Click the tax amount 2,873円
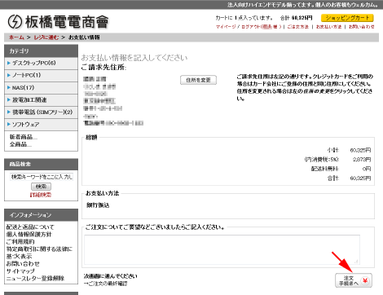The width and height of the screenshot is (383, 295). coord(362,160)
